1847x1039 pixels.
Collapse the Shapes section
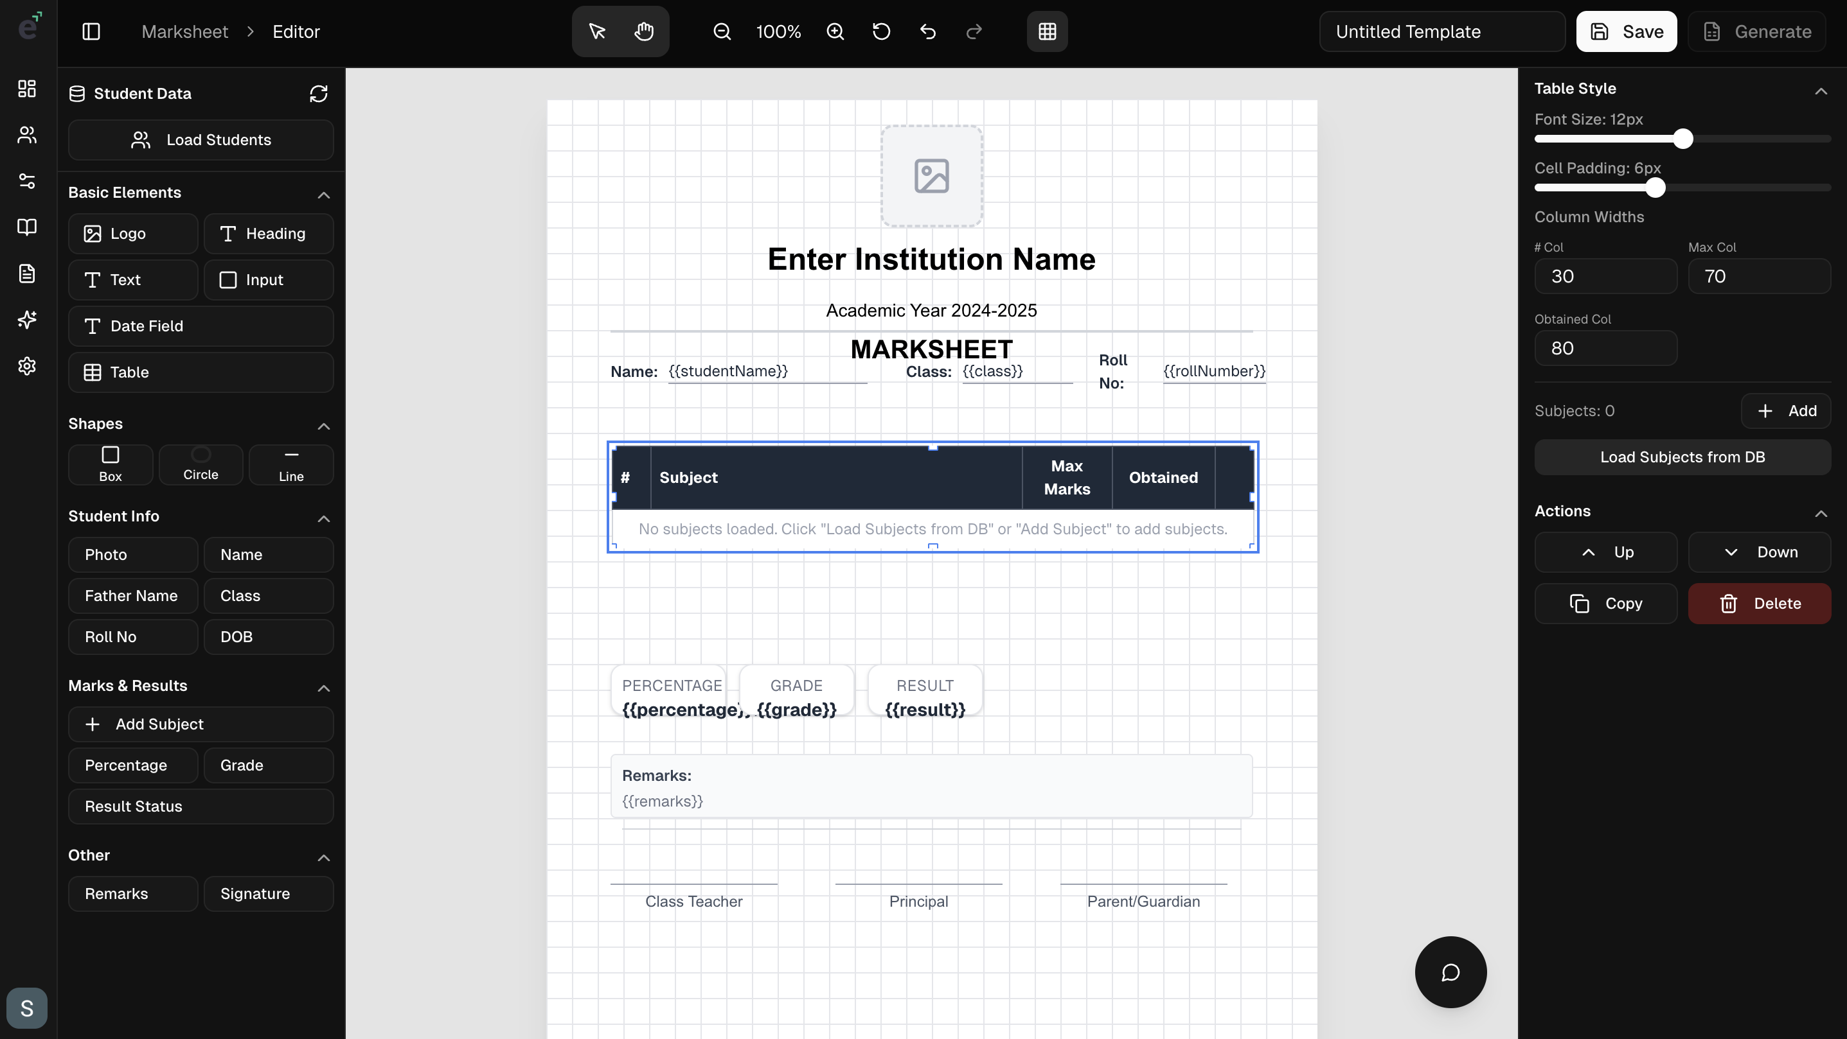(323, 426)
